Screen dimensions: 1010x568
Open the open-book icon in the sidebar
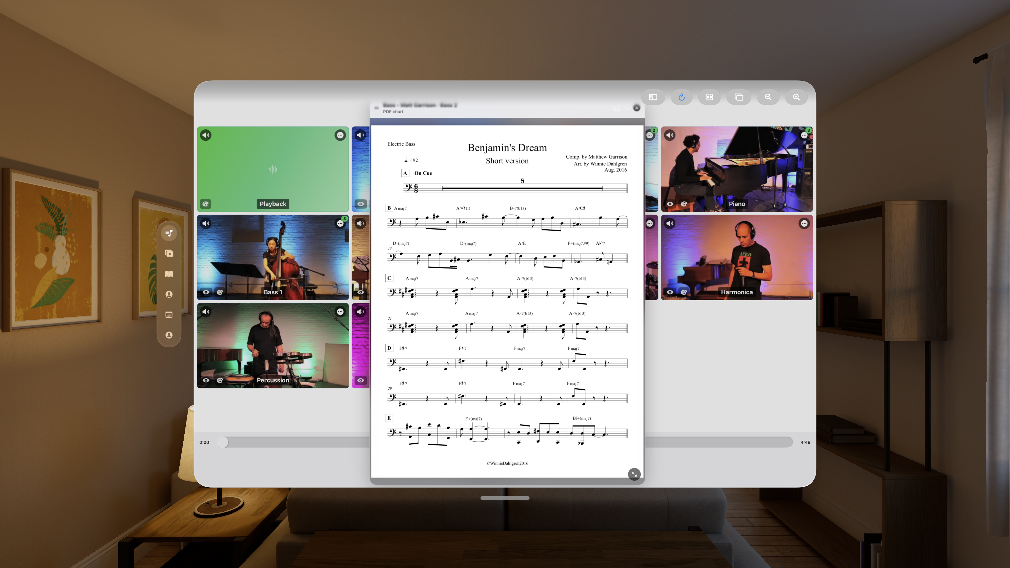coord(169,274)
